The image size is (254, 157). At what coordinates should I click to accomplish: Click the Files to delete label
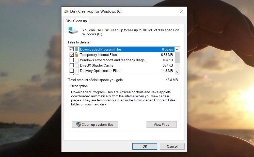click(79, 42)
